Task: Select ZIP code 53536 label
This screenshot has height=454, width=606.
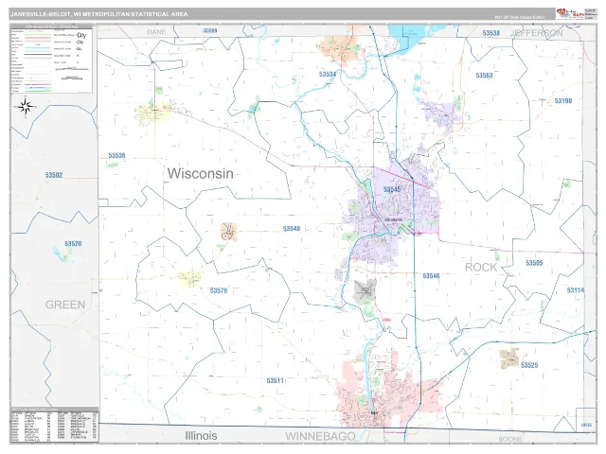Action: 116,155
